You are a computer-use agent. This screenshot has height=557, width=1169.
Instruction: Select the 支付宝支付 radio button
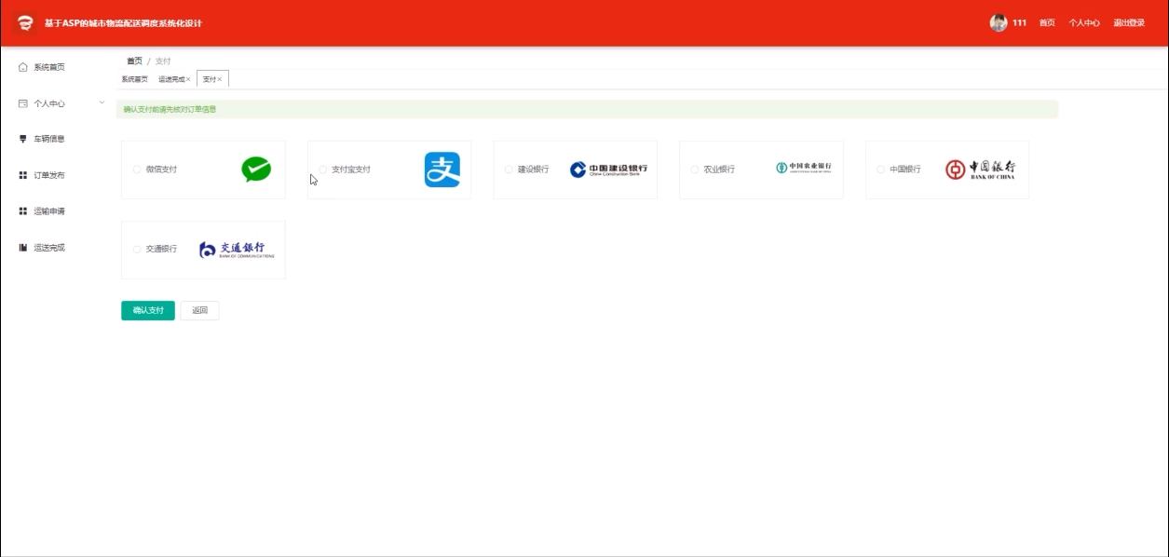point(323,170)
